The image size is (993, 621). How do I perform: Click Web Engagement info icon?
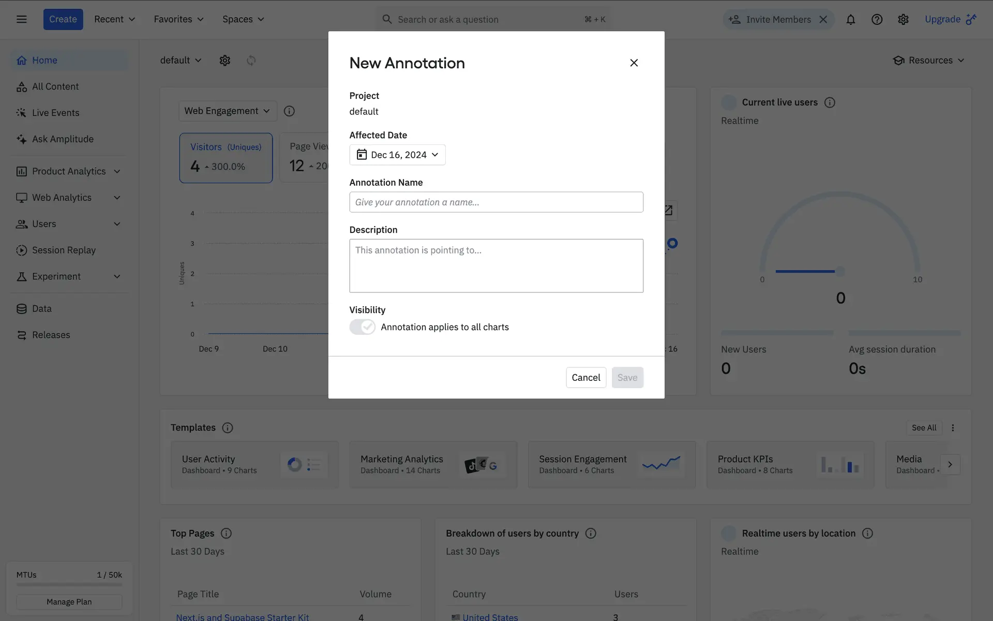[289, 111]
